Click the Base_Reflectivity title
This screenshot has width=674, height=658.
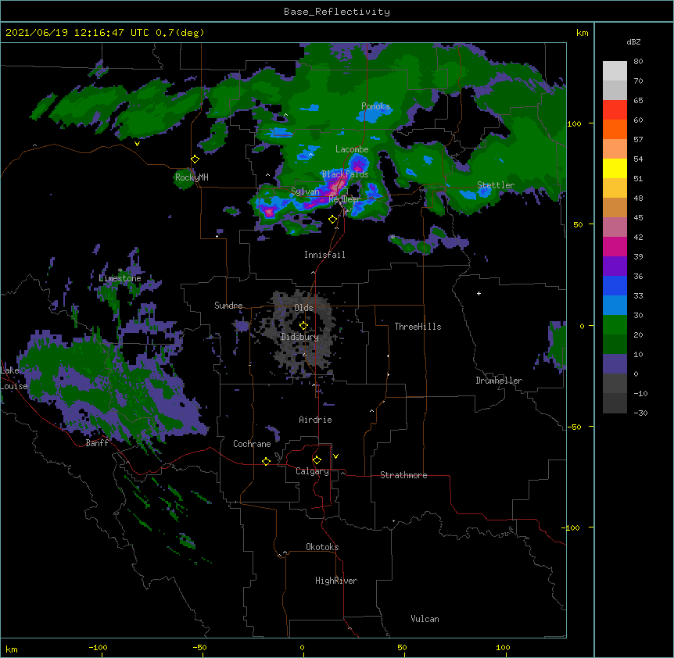click(x=337, y=12)
